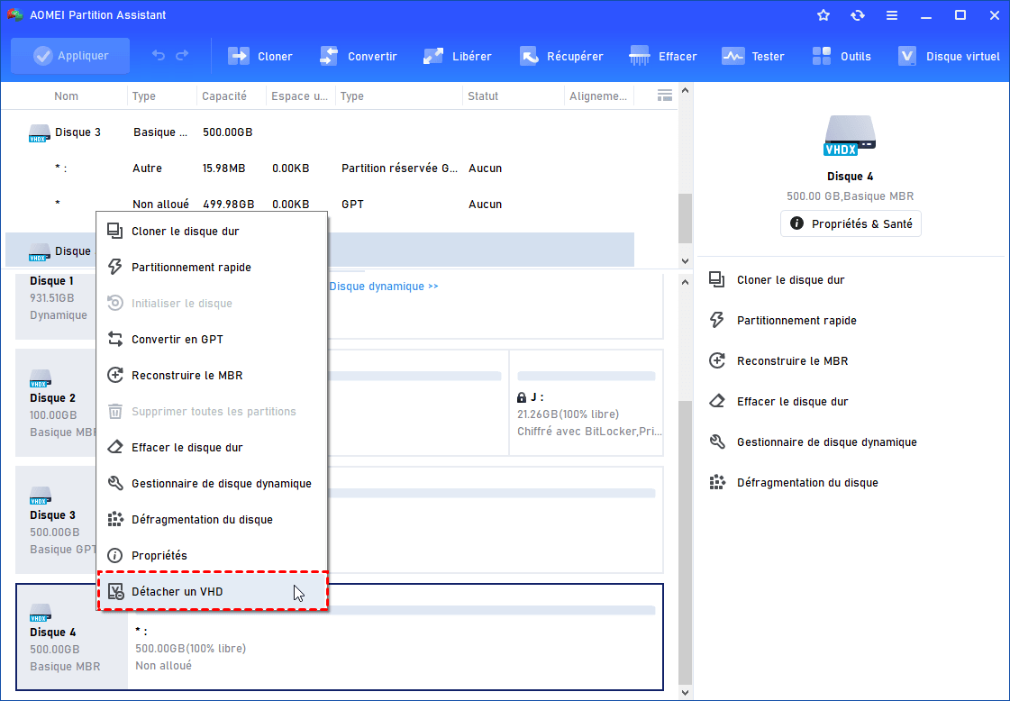Viewport: 1010px width, 701px height.
Task: Click the detach VHD icon in context menu
Action: [115, 591]
